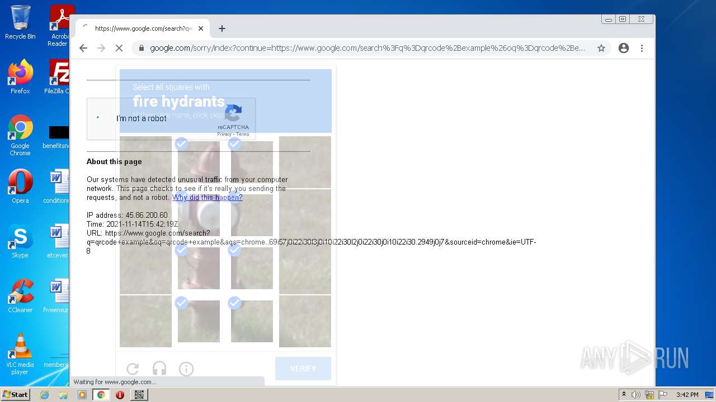The height and width of the screenshot is (402, 716).
Task: Switch to Chrome in the taskbar
Action: [x=101, y=395]
